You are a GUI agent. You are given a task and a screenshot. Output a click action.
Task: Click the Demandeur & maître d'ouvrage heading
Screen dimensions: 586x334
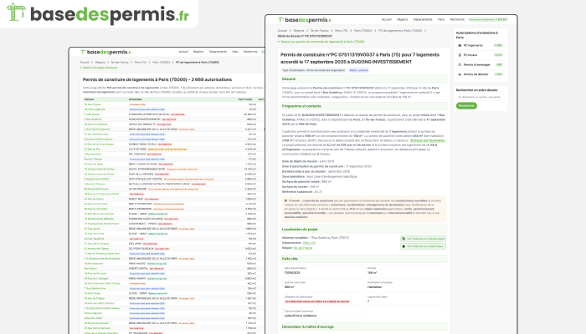pos(308,327)
